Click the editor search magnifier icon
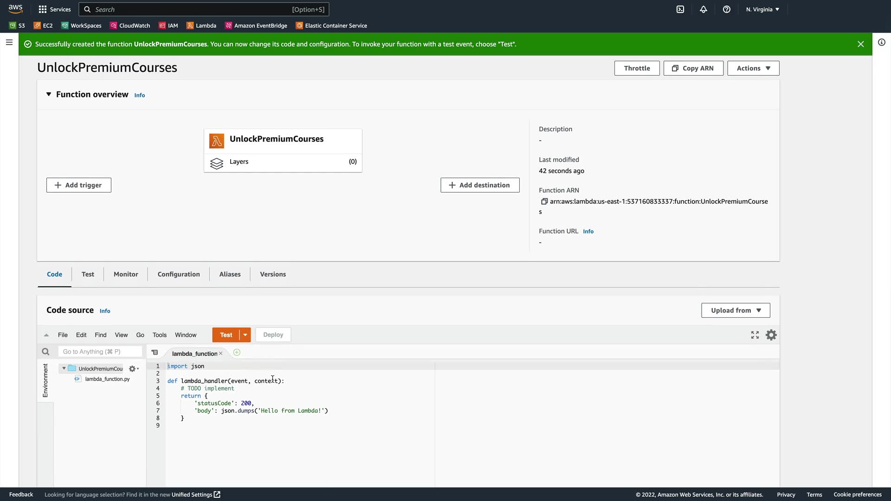 tap(45, 352)
